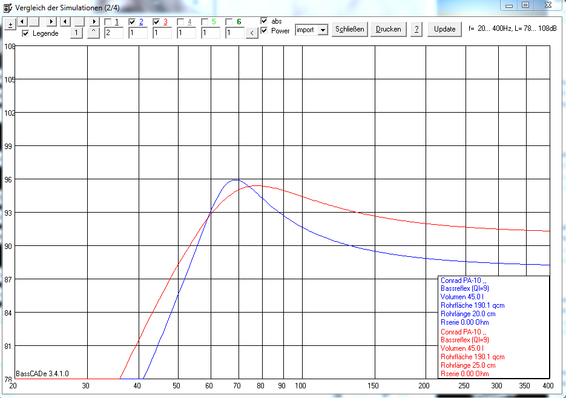Click the first horizontal scrollbar thumb
Image resolution: width=566 pixels, height=398 pixels.
pos(35,22)
